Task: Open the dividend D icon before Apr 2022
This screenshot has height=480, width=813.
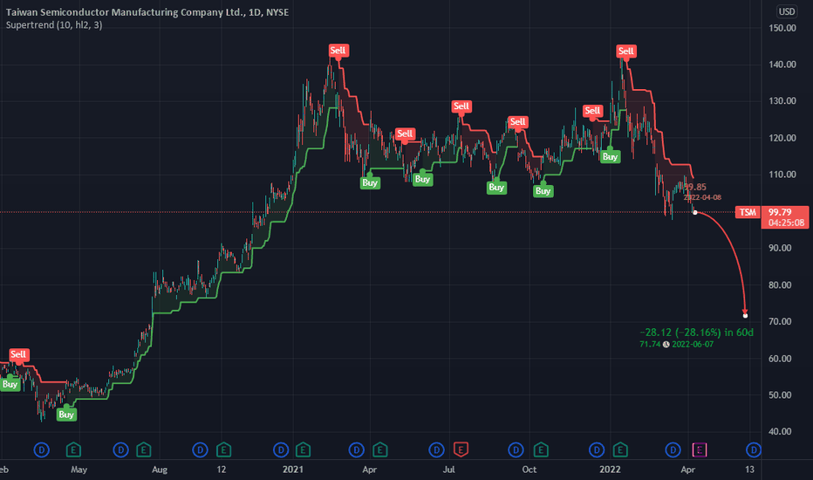Action: [x=673, y=450]
